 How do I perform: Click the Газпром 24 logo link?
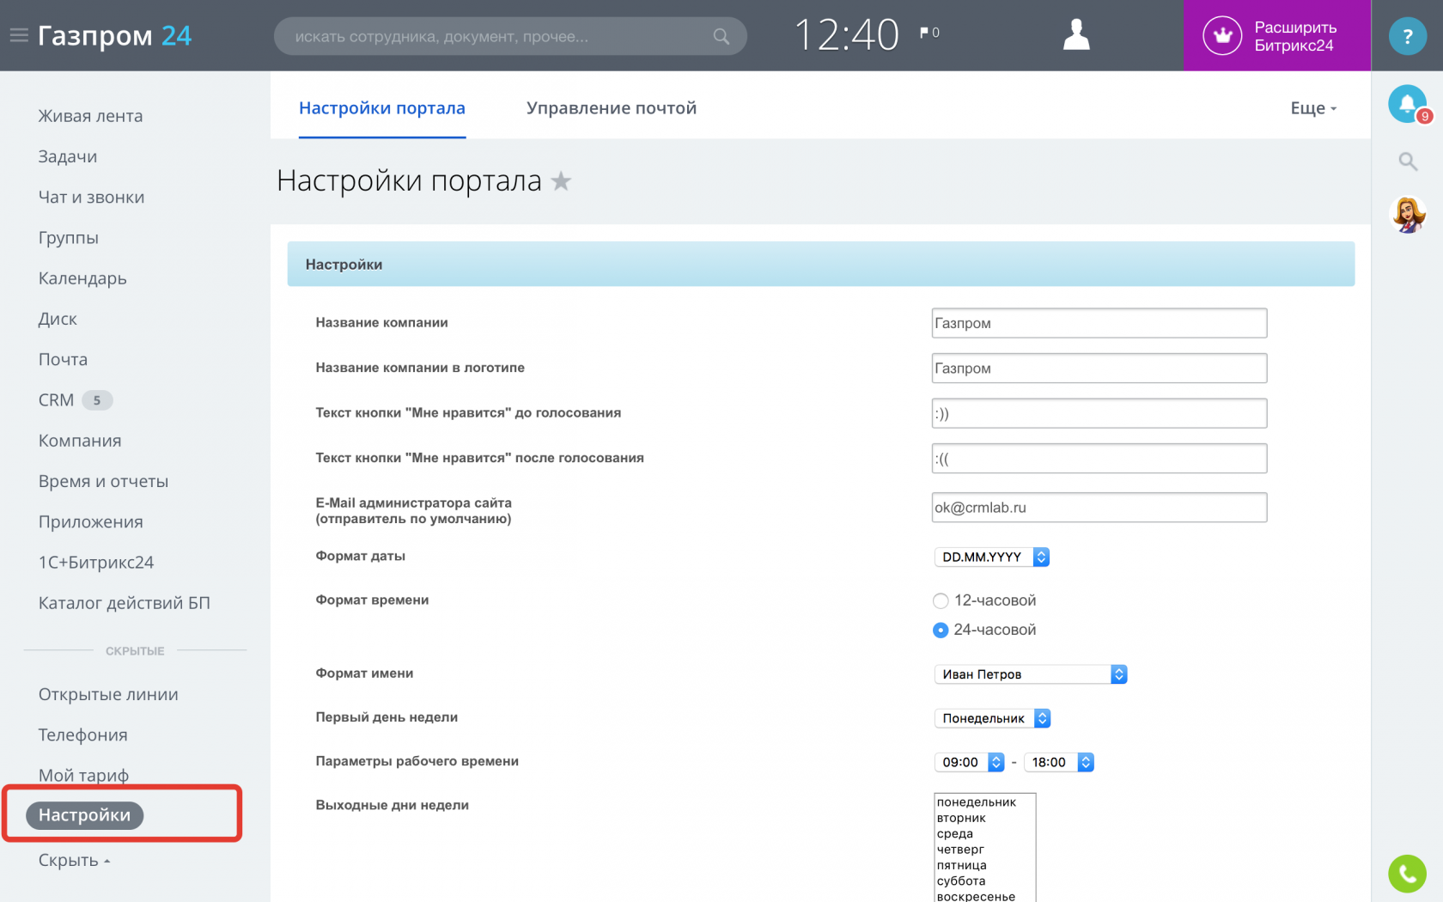(115, 35)
